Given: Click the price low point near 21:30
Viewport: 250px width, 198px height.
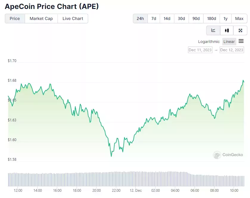Looking at the screenshot, I should coord(111,156).
